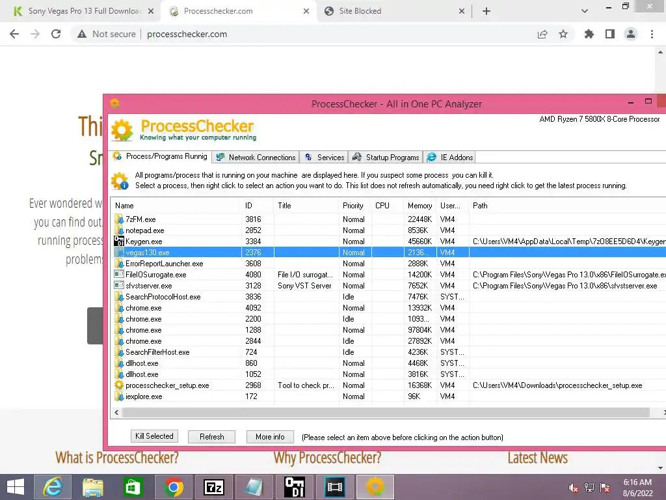666x500 pixels.
Task: Sort by the Path column header
Action: (567, 206)
